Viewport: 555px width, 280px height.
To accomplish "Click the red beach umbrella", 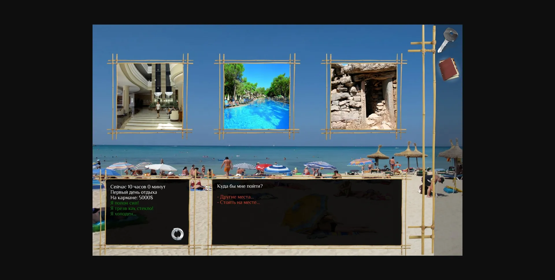I will coord(263,167).
